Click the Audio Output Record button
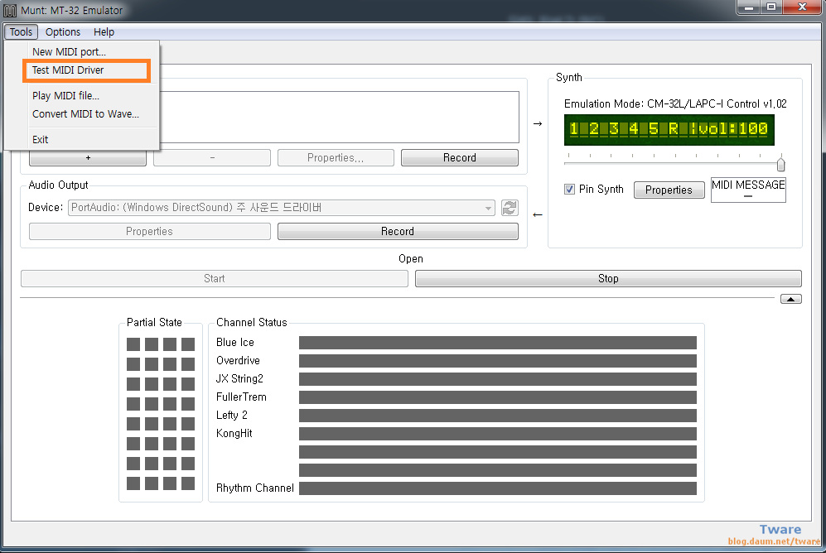This screenshot has height=553, width=826. tap(398, 232)
